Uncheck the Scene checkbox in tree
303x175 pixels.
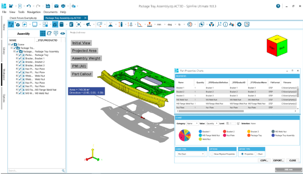point(12,44)
